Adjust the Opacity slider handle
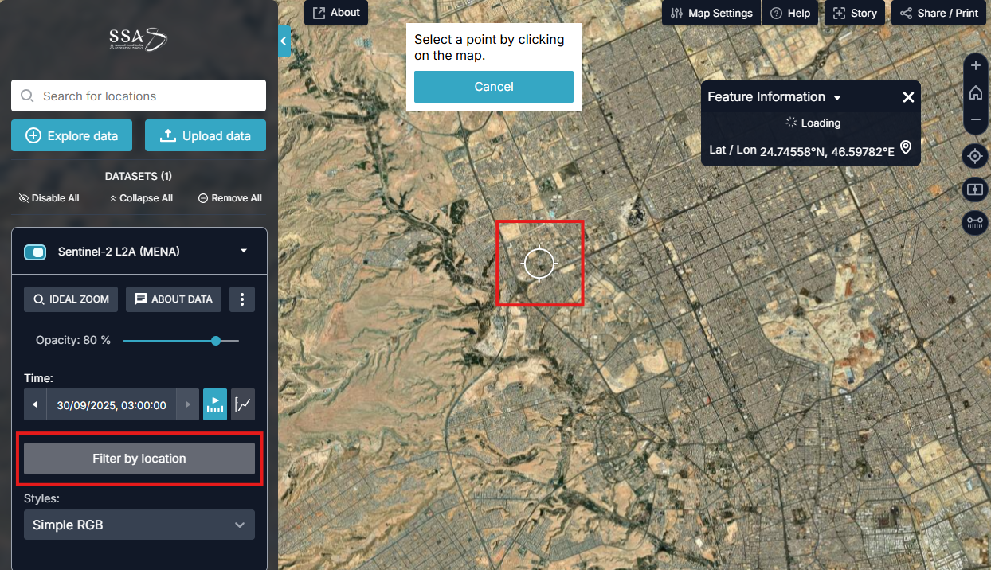Image resolution: width=991 pixels, height=570 pixels. click(x=216, y=341)
